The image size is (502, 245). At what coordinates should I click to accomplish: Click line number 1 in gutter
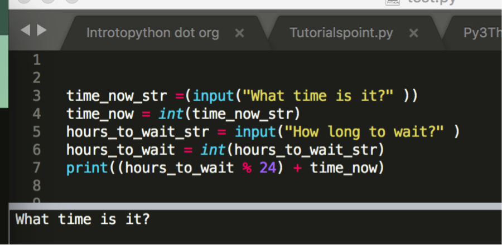pyautogui.click(x=37, y=60)
